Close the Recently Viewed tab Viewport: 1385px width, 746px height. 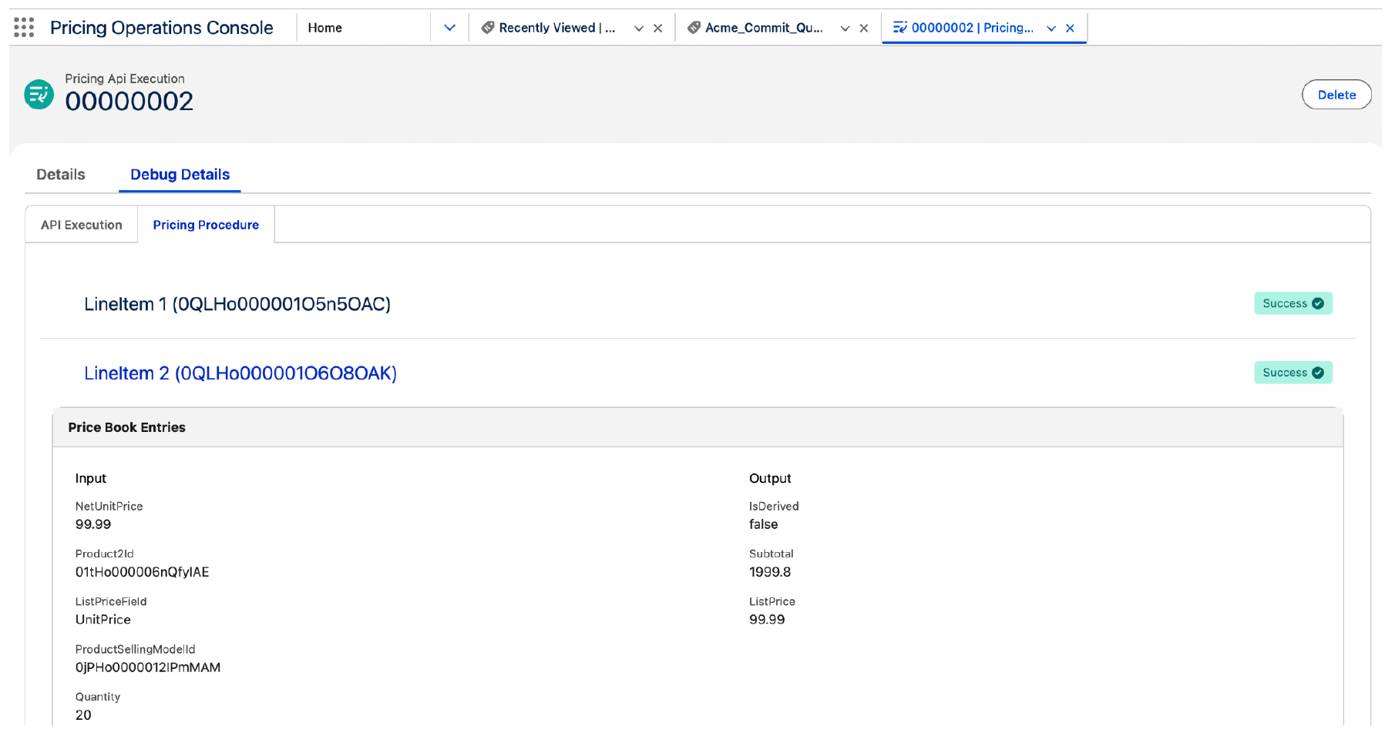[x=657, y=28]
